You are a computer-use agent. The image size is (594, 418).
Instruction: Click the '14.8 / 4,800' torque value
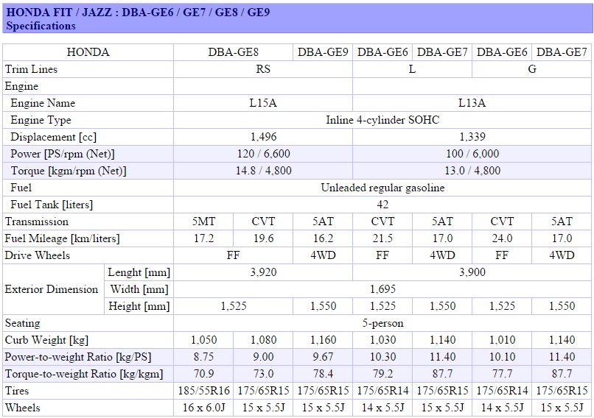[264, 171]
